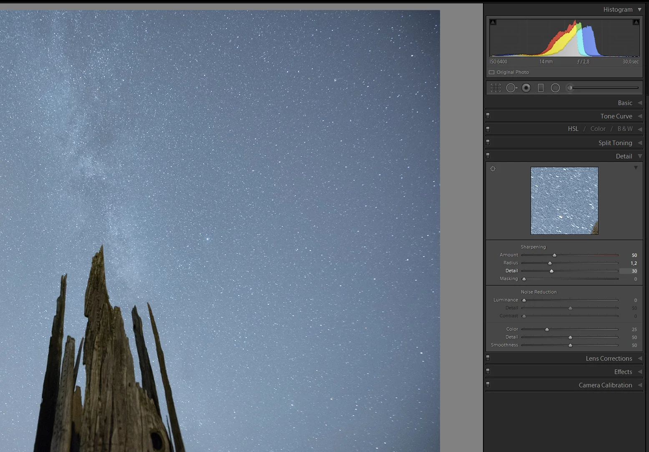Click the highlight clipping indicator on histogram

coord(636,22)
